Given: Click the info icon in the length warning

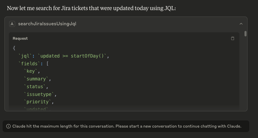Looking at the screenshot, I should coord(8,126).
